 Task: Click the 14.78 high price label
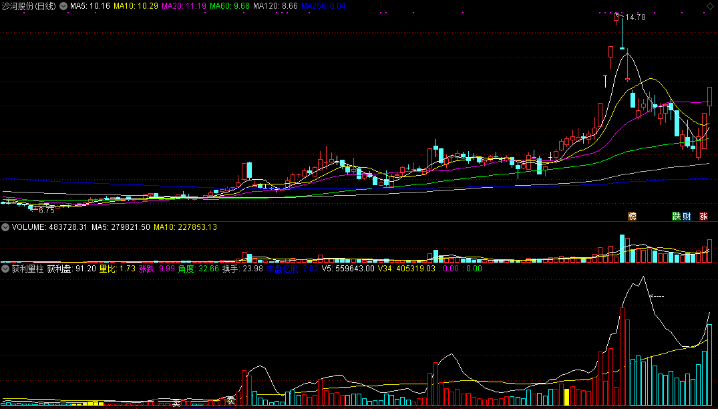pyautogui.click(x=635, y=17)
